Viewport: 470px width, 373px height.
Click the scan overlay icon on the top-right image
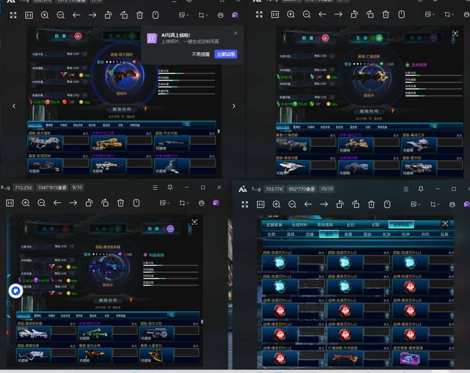[455, 34]
